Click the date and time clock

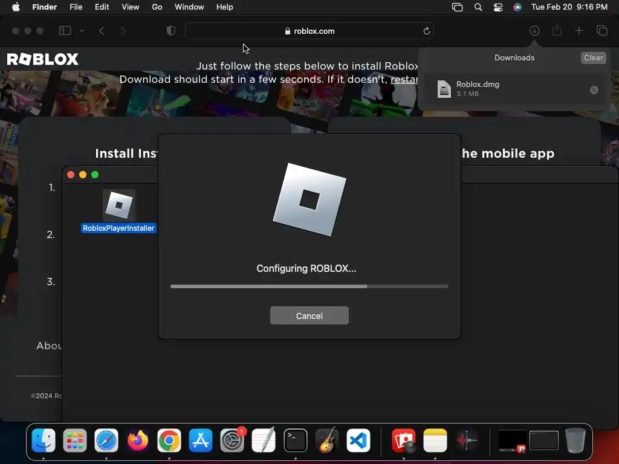[569, 7]
